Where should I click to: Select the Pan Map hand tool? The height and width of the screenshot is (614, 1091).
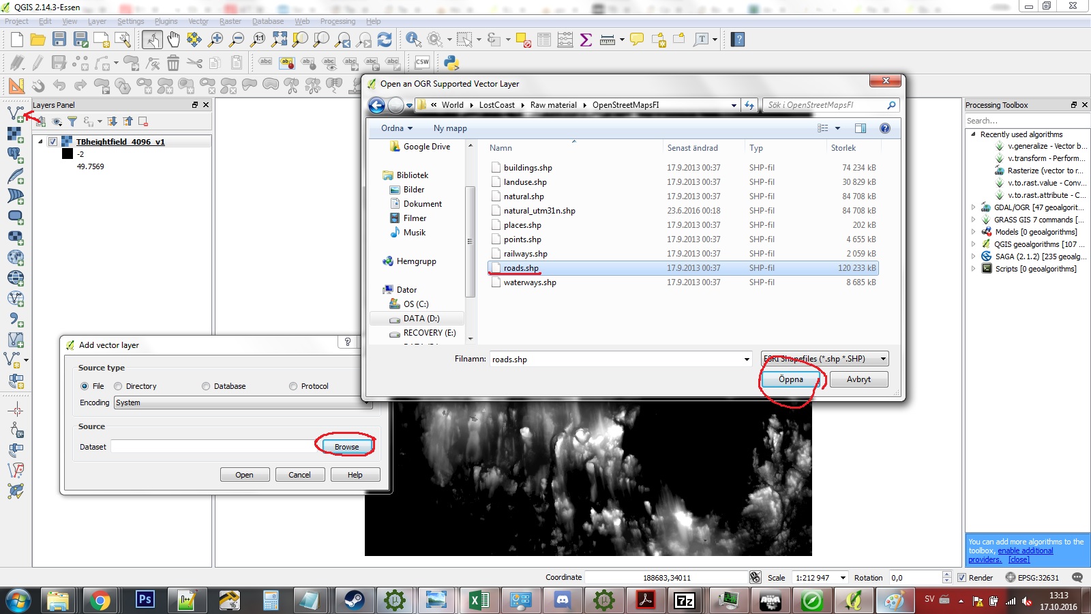pos(173,40)
